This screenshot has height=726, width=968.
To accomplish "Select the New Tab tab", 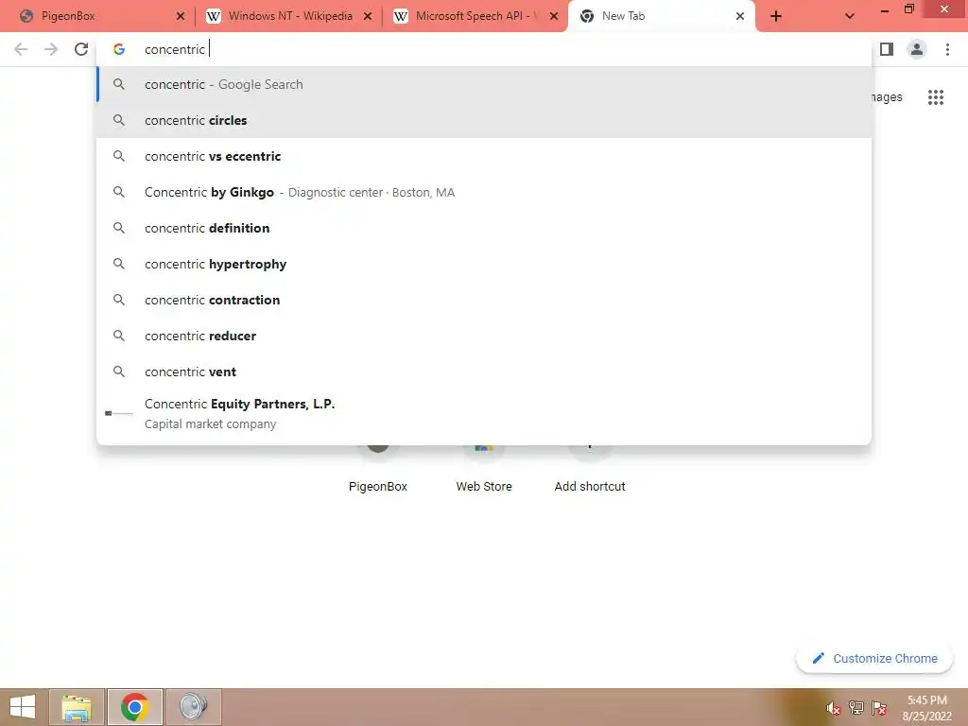I will [x=661, y=16].
